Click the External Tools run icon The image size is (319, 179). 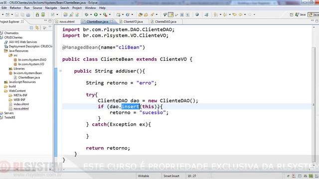105,14
